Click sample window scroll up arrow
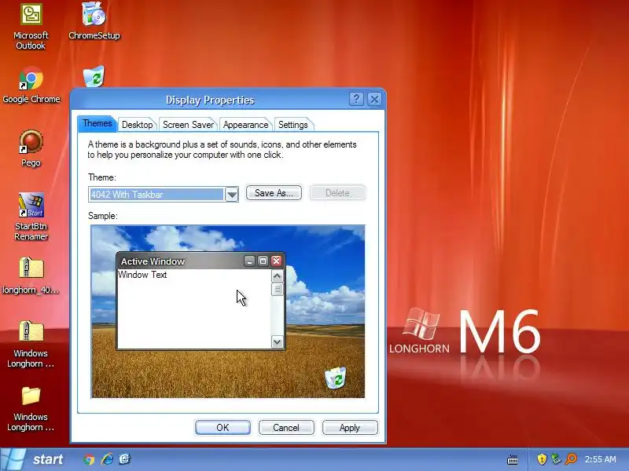629x471 pixels. click(x=278, y=276)
